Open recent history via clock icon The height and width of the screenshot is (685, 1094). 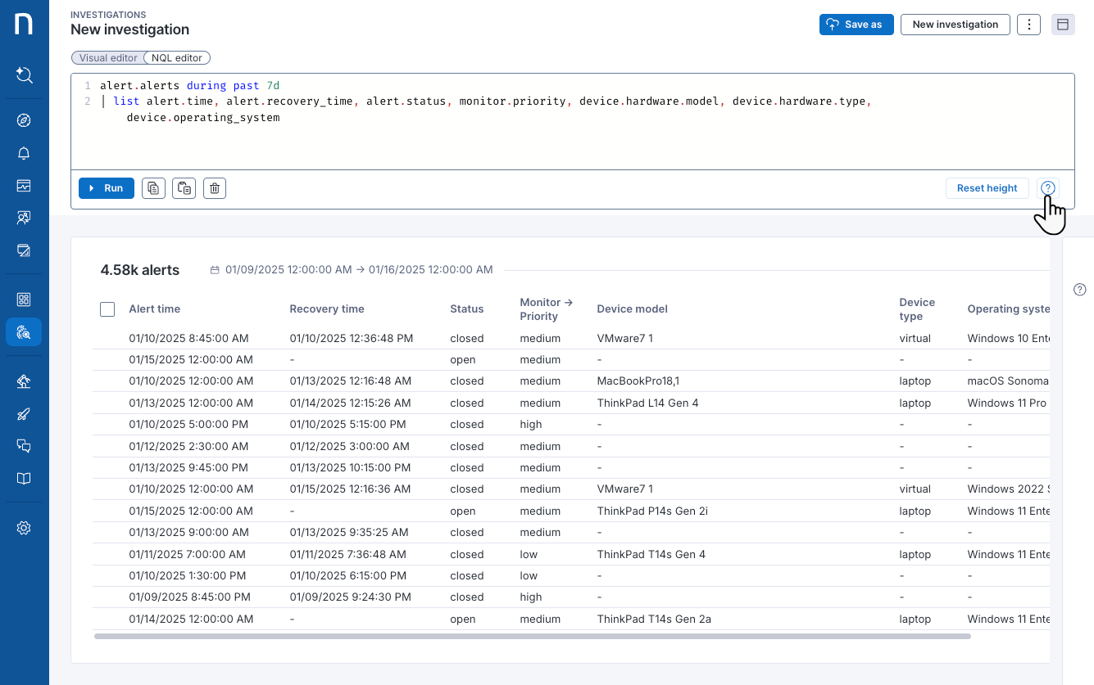pyautogui.click(x=24, y=74)
